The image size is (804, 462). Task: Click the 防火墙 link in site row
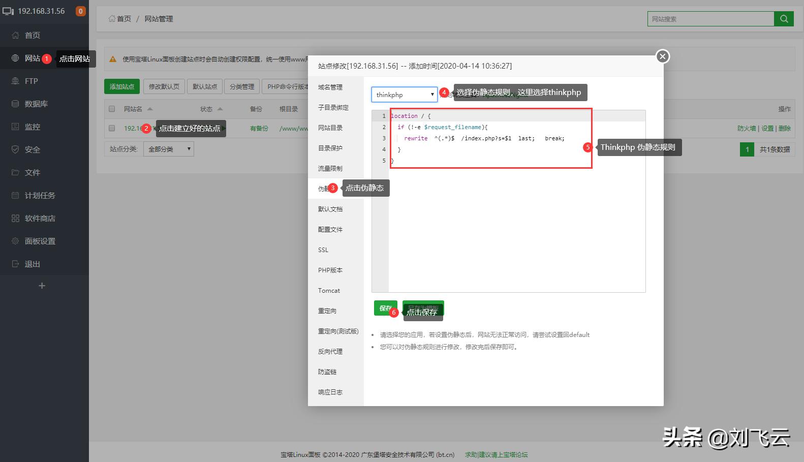(747, 128)
